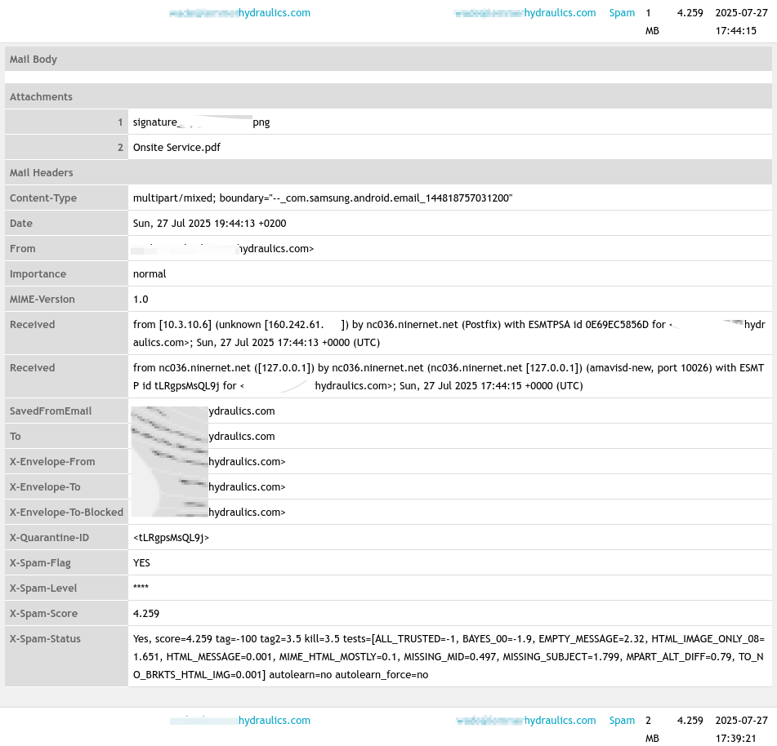Click the recipient address link in the 17:44:15 row
The image size is (777, 746).
525,13
